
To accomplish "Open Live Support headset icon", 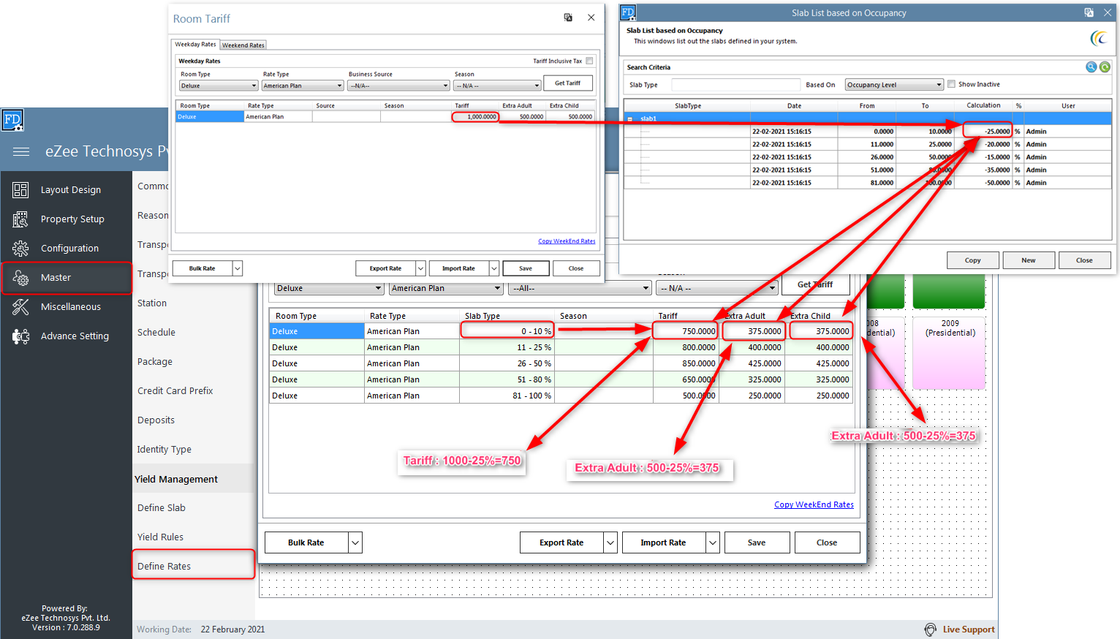I will [930, 629].
